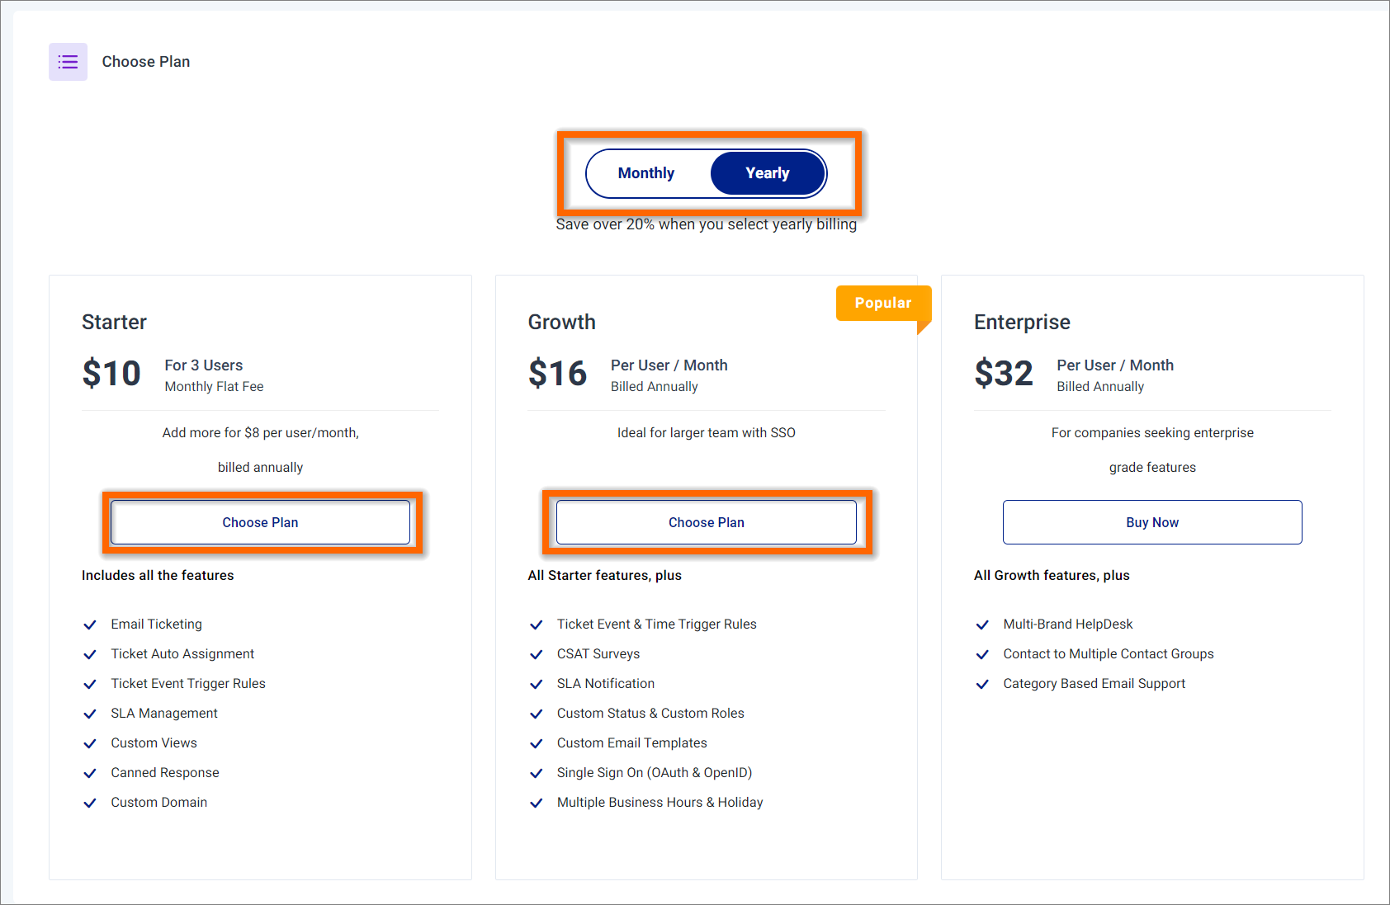The width and height of the screenshot is (1390, 905).
Task: Choose the Growth plan
Action: pos(707,522)
